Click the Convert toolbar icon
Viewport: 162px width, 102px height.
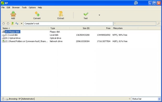click(x=37, y=14)
